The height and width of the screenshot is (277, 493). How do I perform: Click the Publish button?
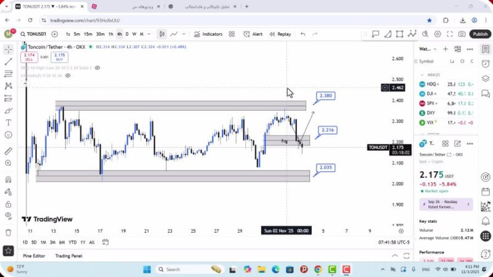pos(480,34)
